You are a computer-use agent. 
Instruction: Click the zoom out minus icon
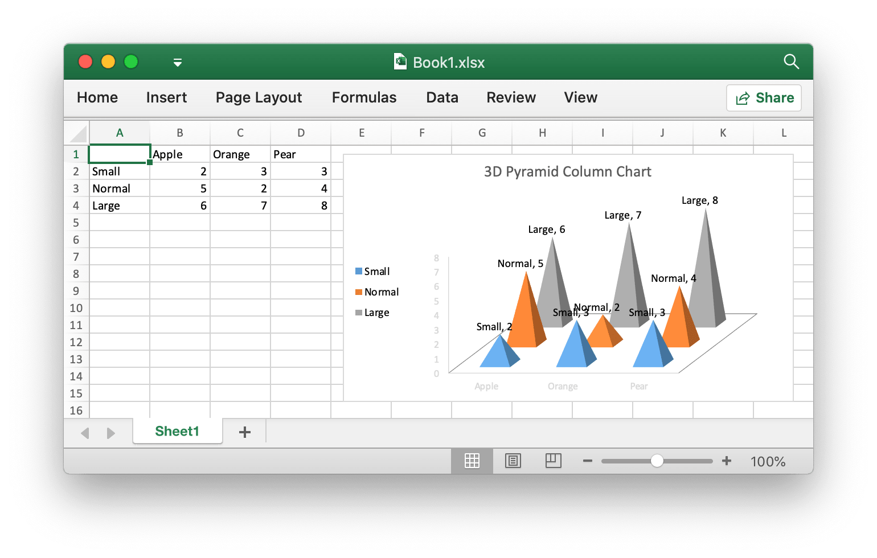587,461
